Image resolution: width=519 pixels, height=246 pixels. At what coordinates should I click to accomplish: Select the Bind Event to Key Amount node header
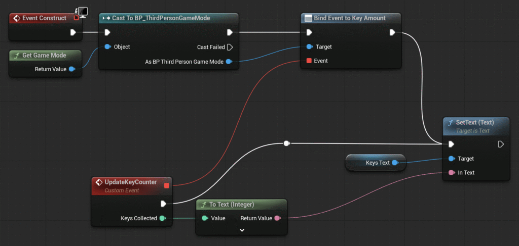tap(350, 18)
